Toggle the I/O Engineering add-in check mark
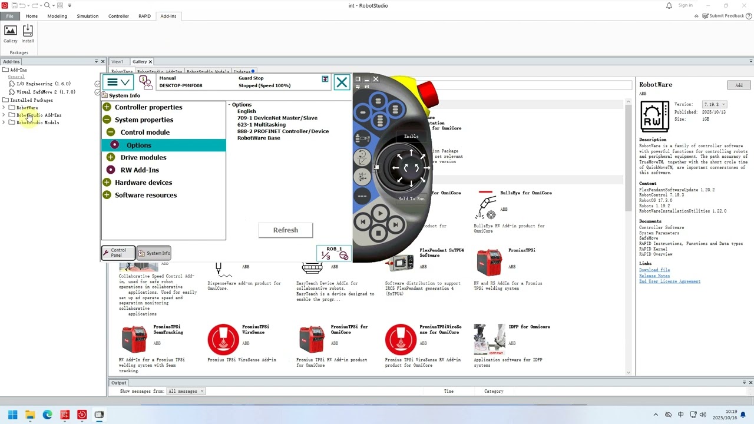Screen dimensions: 754x424 (x=97, y=84)
